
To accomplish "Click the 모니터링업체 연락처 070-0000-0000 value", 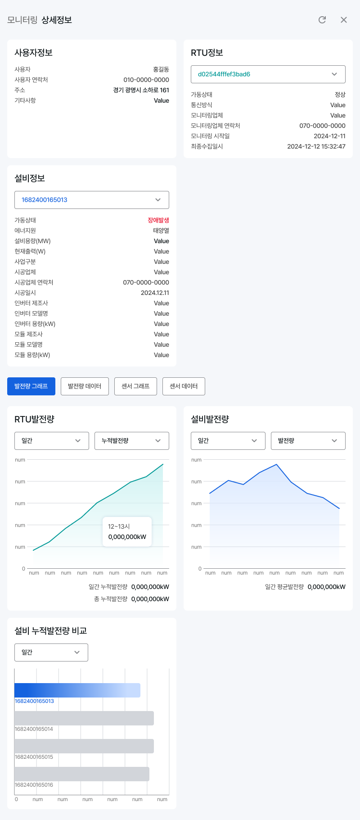I will point(323,126).
